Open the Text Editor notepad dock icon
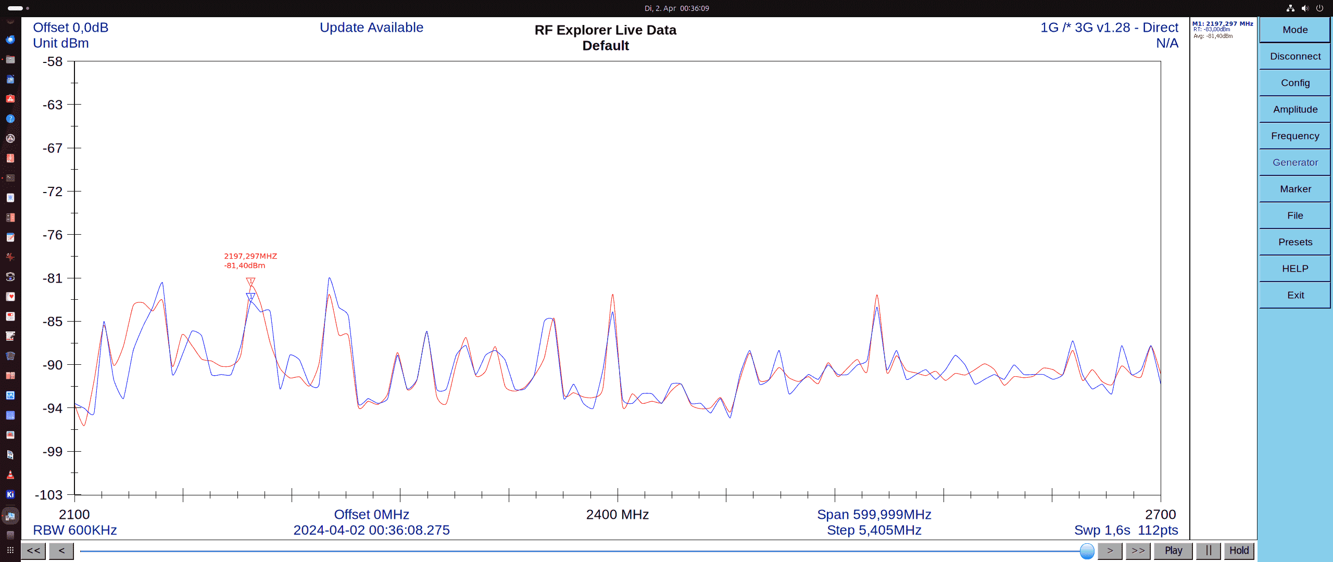Screen dimensions: 1333x562 click(10, 237)
